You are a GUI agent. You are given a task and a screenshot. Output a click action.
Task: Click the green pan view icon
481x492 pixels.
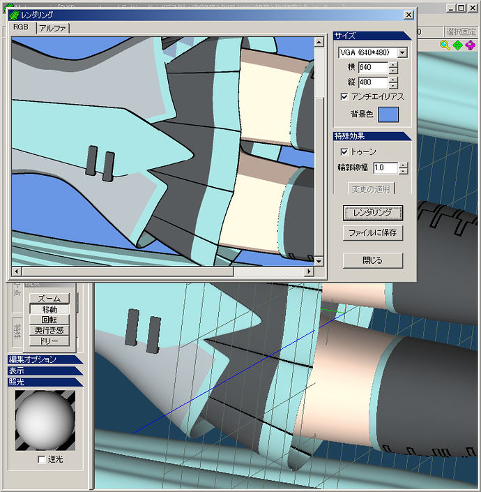(458, 45)
